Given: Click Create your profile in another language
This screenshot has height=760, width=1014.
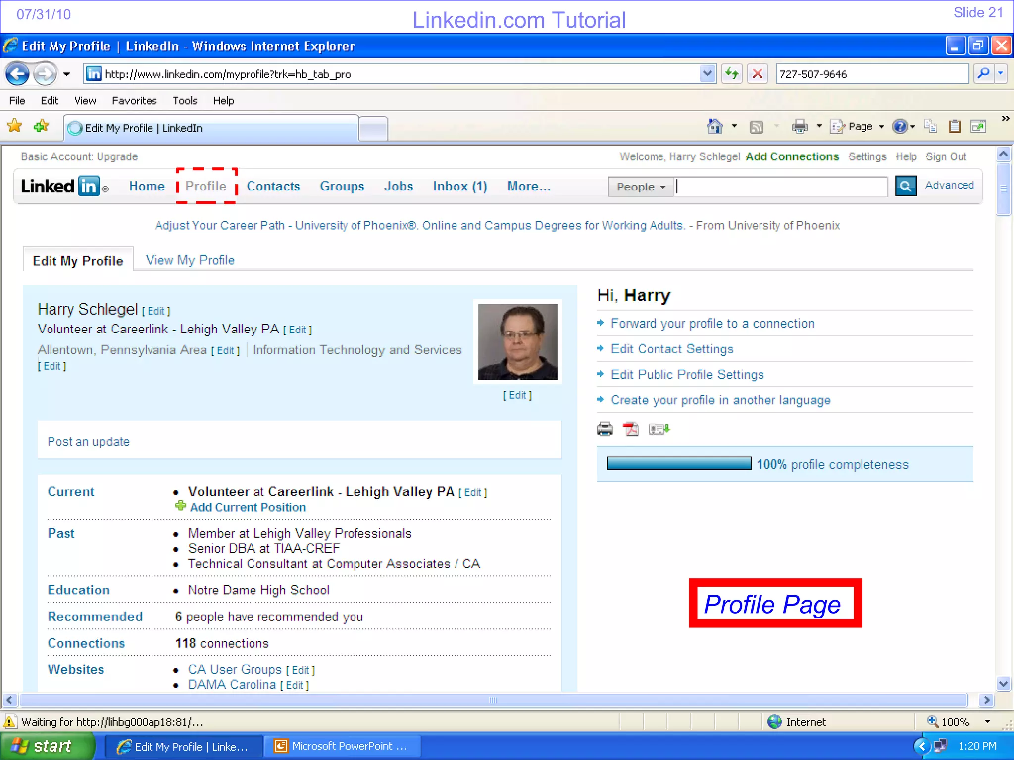Looking at the screenshot, I should pyautogui.click(x=720, y=400).
